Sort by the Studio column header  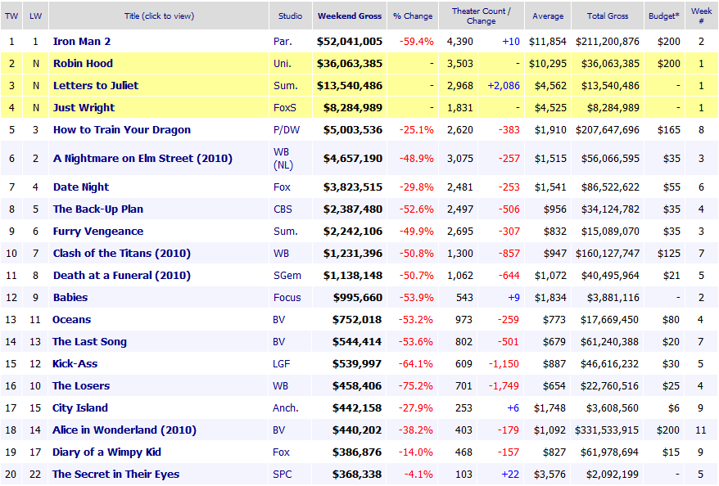point(290,16)
